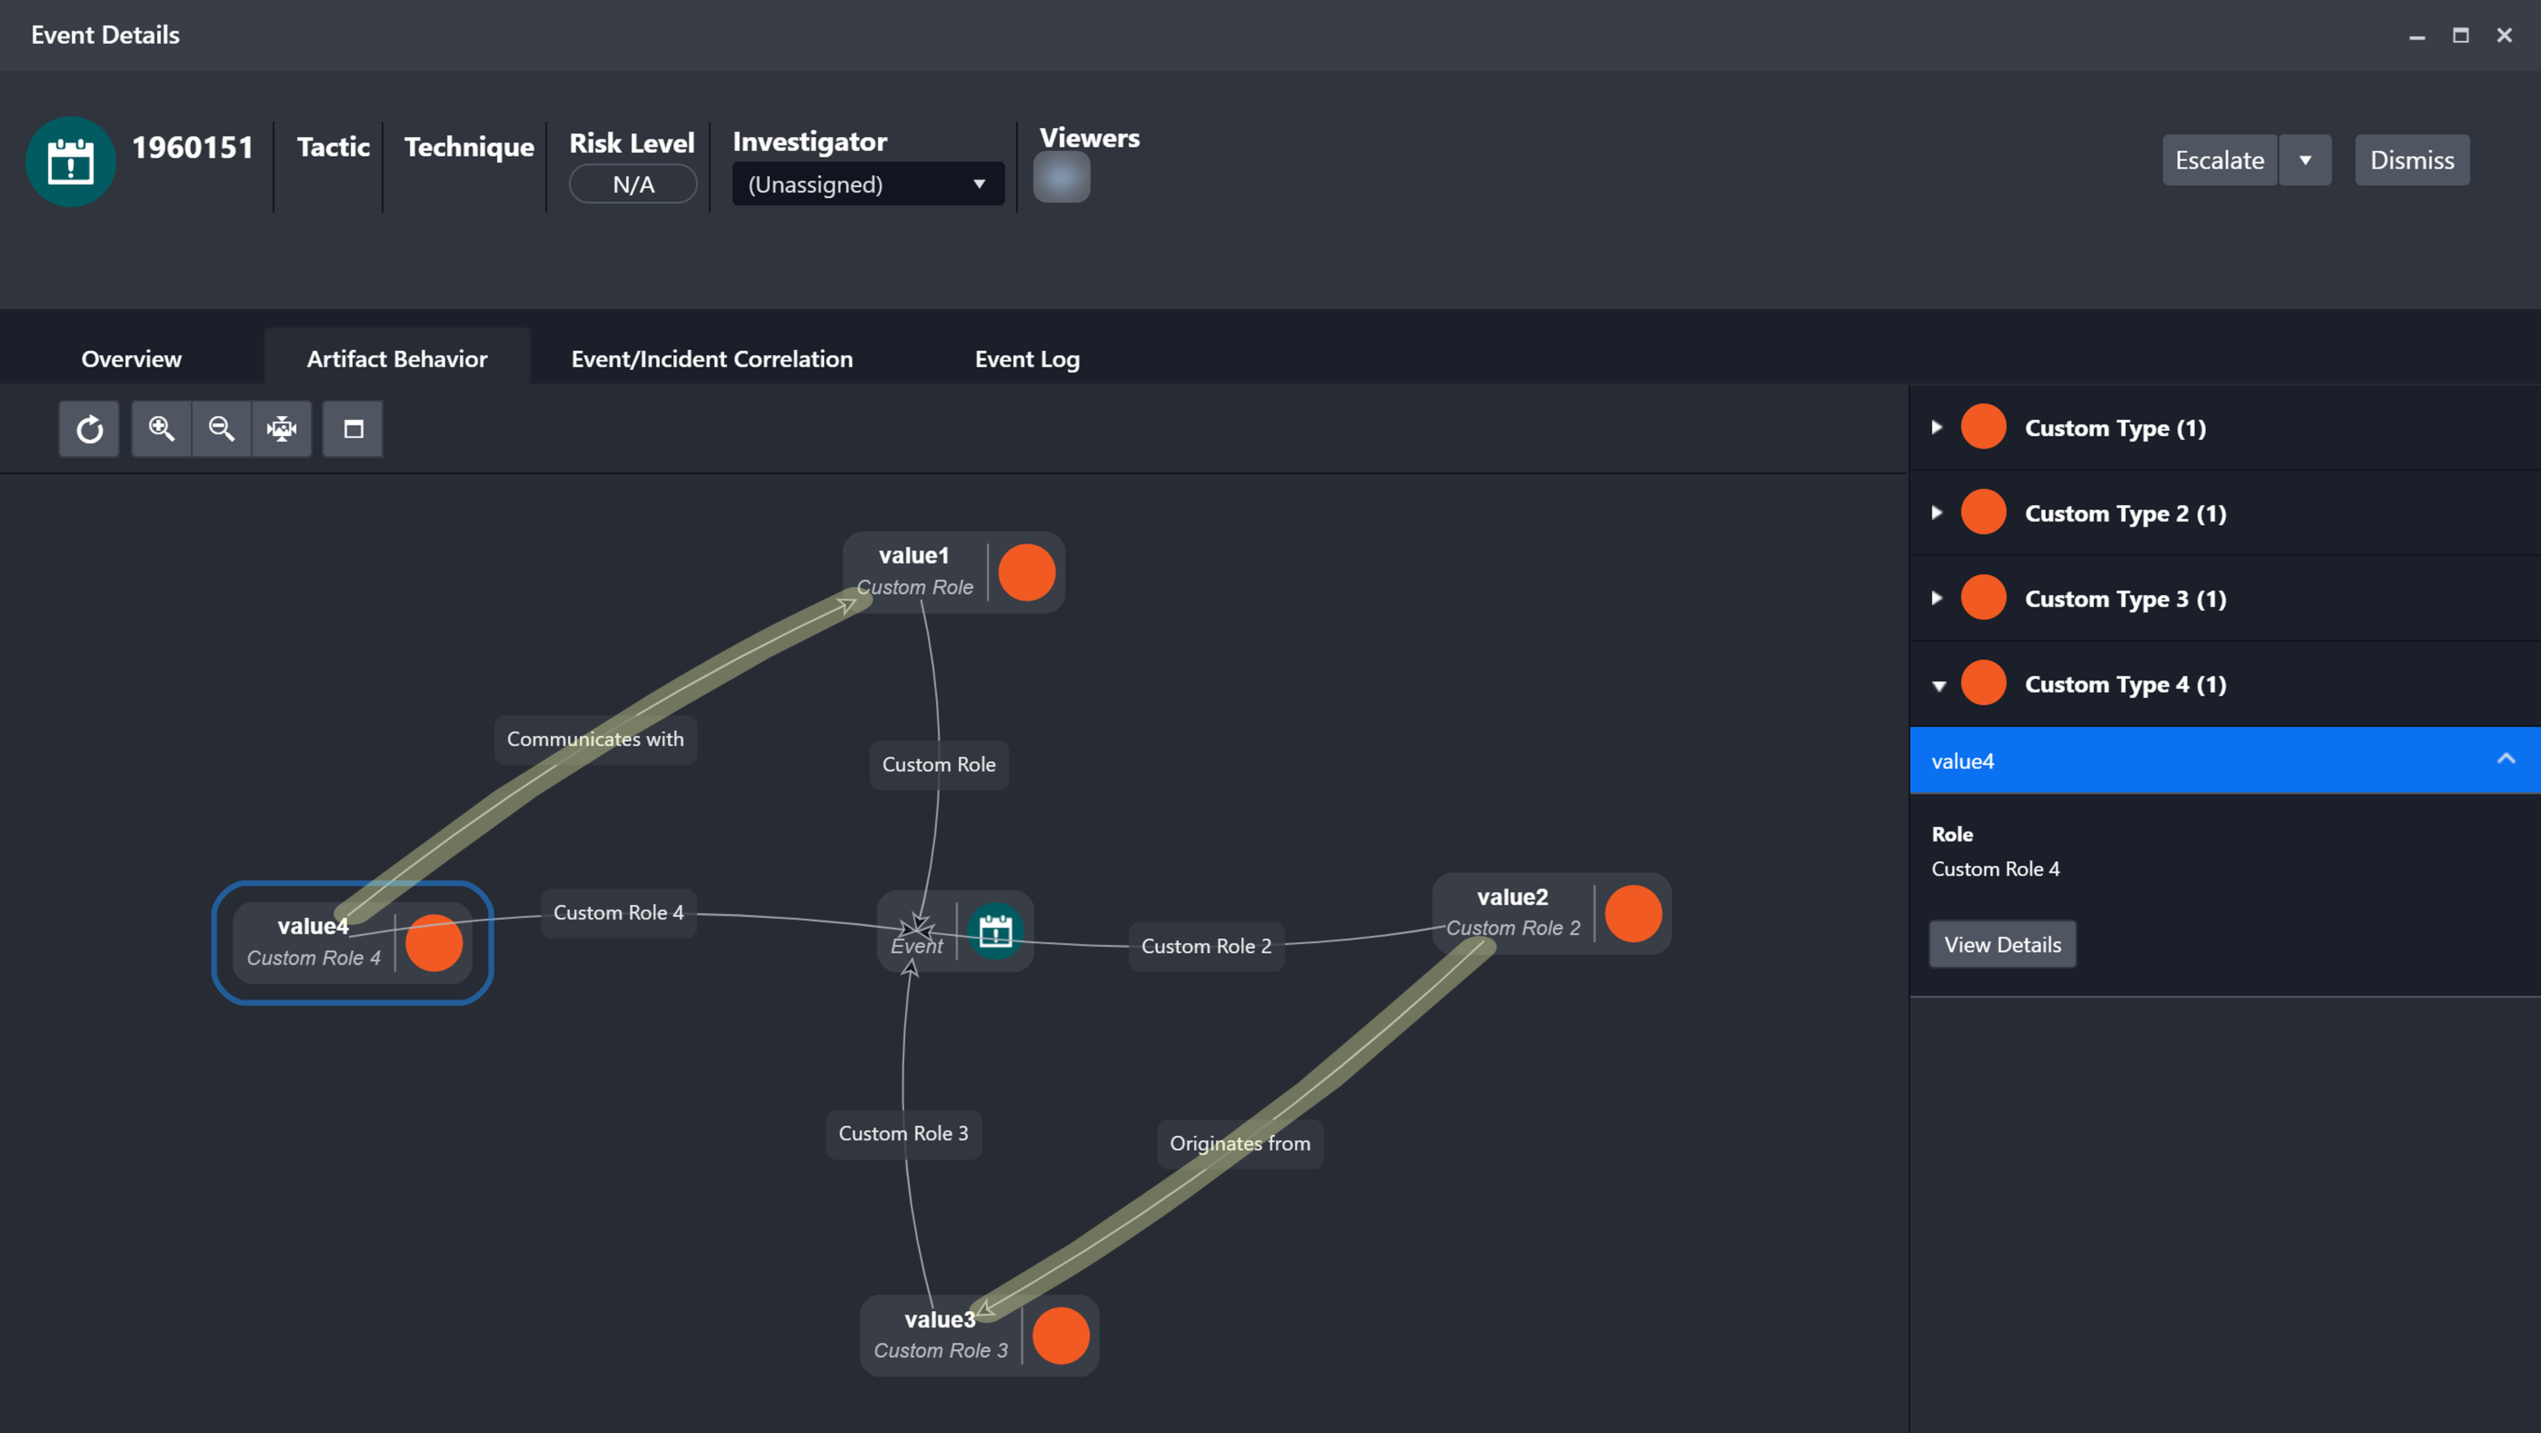The image size is (2541, 1433).
Task: Click the refresh graph layout icon
Action: 89,429
